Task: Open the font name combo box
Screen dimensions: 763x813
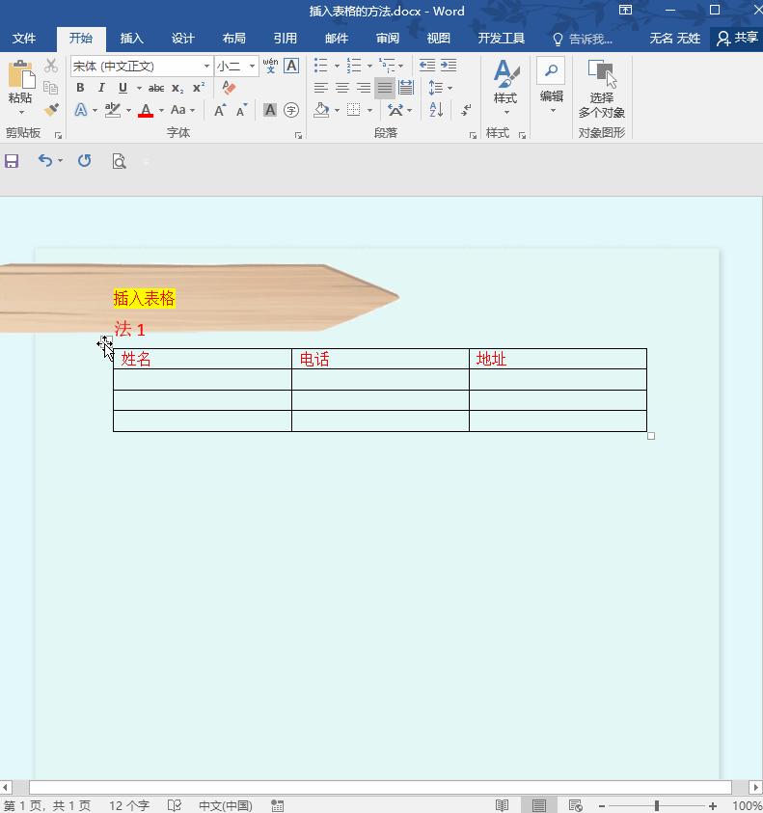Action: (x=142, y=66)
